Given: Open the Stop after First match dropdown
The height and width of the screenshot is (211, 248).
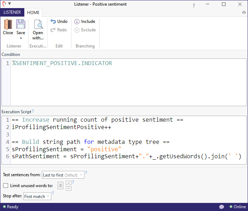Looking at the screenshot, I should tap(37, 196).
